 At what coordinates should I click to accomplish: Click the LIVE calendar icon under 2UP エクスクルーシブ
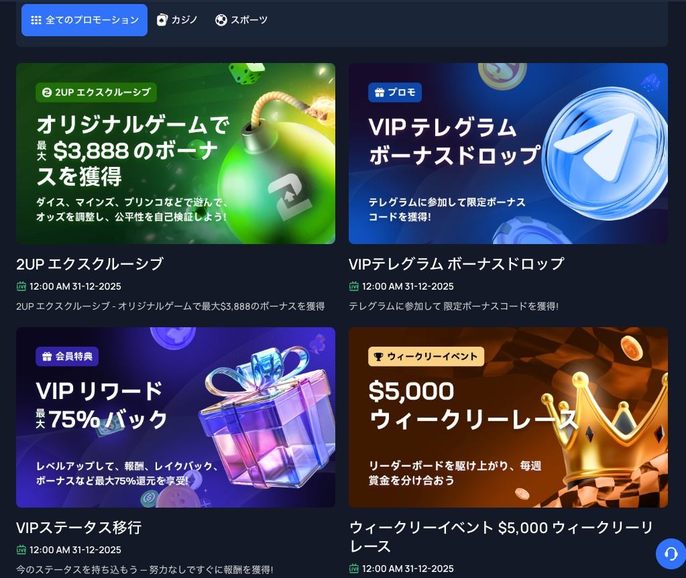point(21,286)
